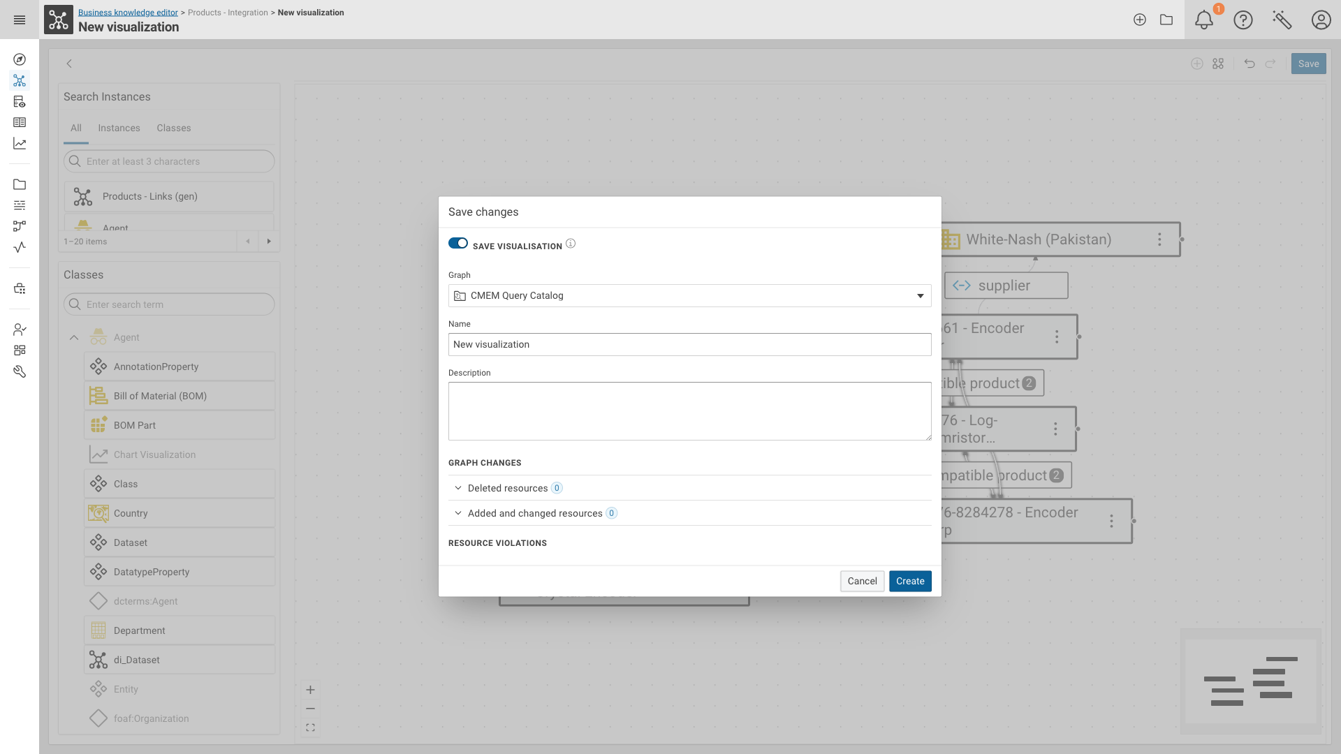The width and height of the screenshot is (1341, 754).
Task: Click the undo arrow in canvas toolbar
Action: 1250,64
